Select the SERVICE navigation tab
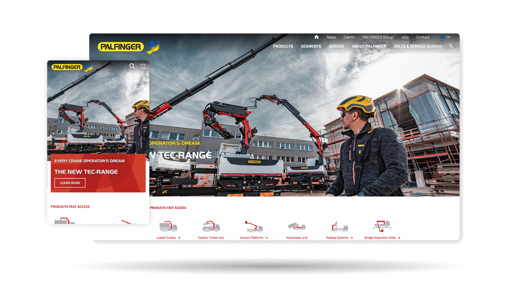The image size is (526, 295). coord(337,46)
